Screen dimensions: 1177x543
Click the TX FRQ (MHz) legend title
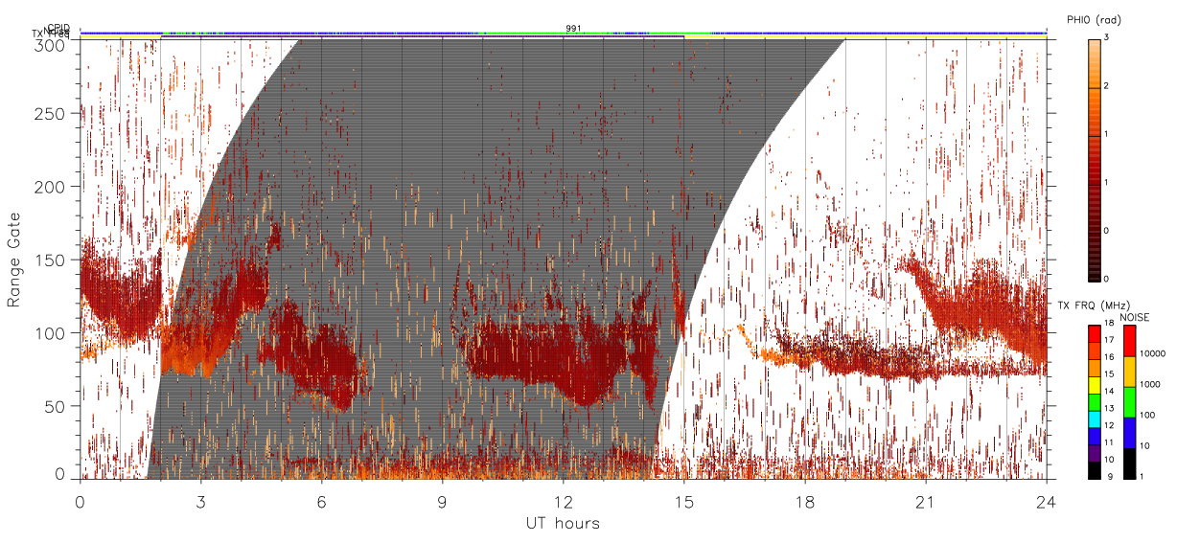pyautogui.click(x=1094, y=305)
